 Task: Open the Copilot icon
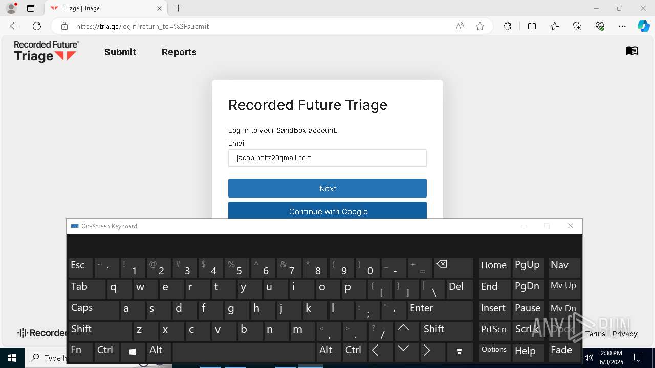(643, 26)
